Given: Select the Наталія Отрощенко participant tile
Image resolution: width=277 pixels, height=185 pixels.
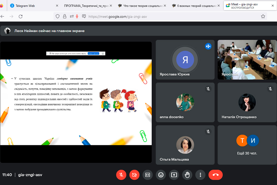Looking at the screenshot, I should pyautogui.click(x=247, y=102).
